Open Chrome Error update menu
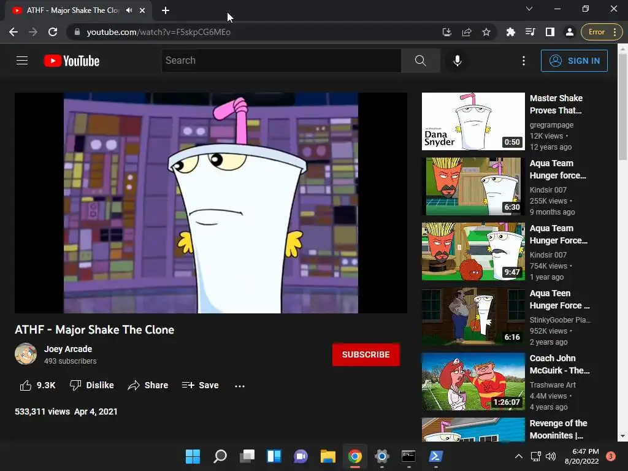This screenshot has width=628, height=471. 602,32
